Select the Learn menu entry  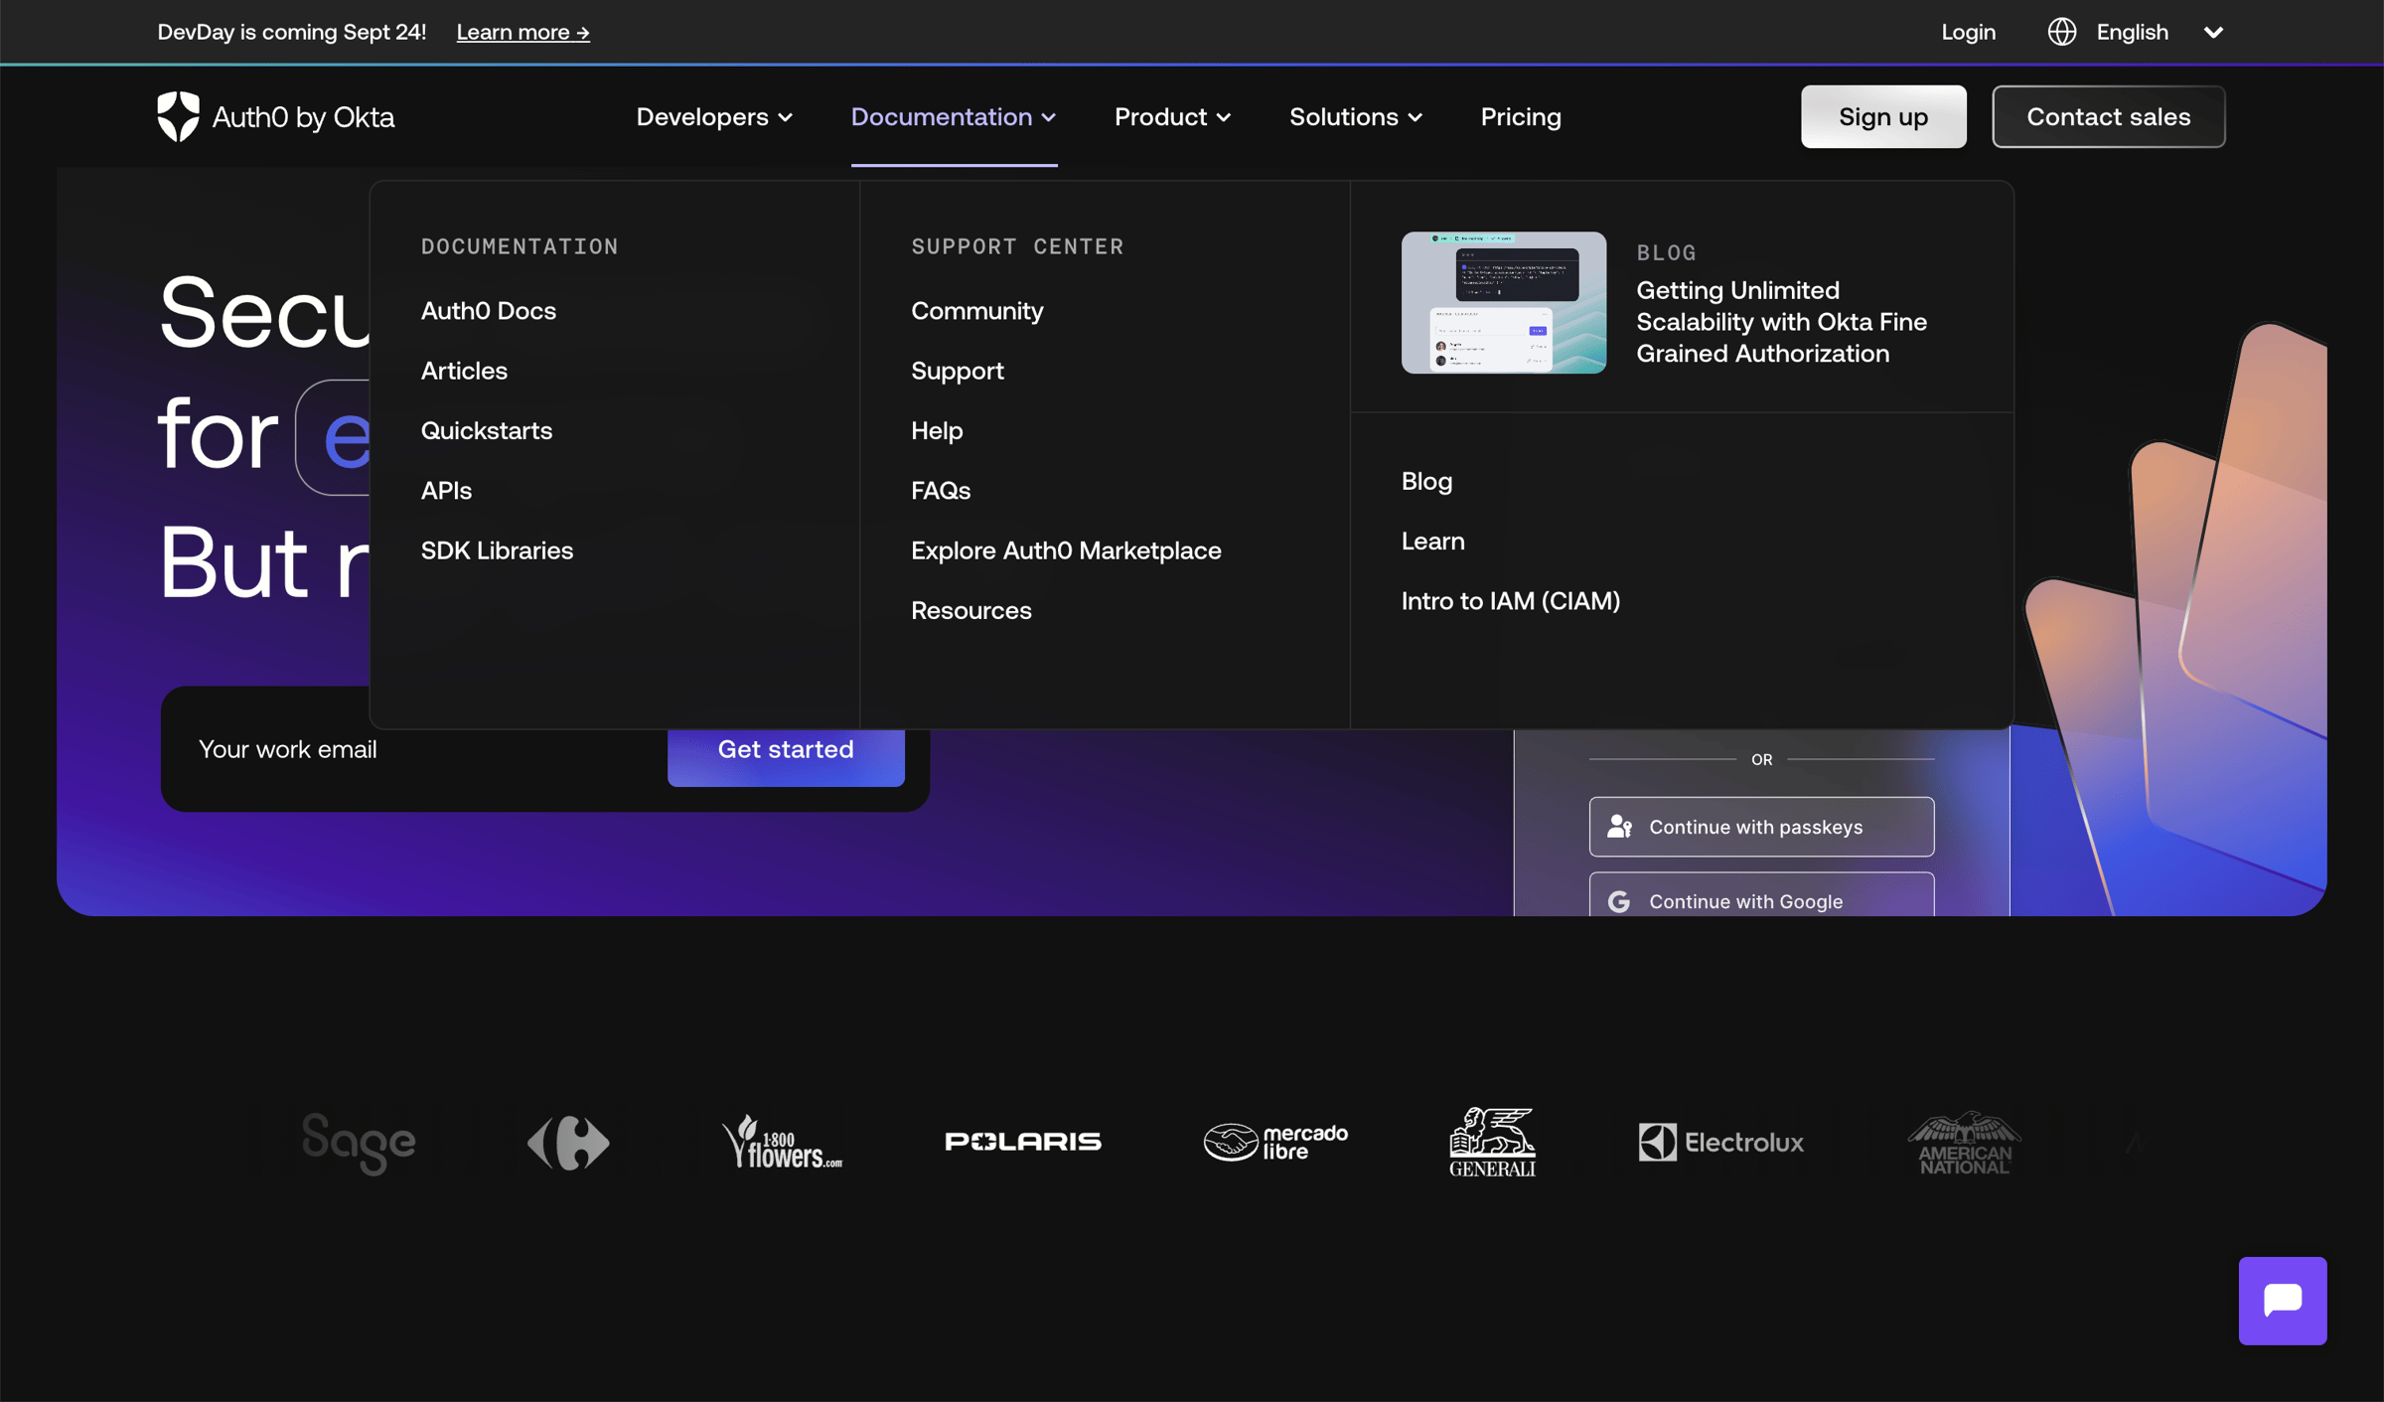[x=1432, y=542]
